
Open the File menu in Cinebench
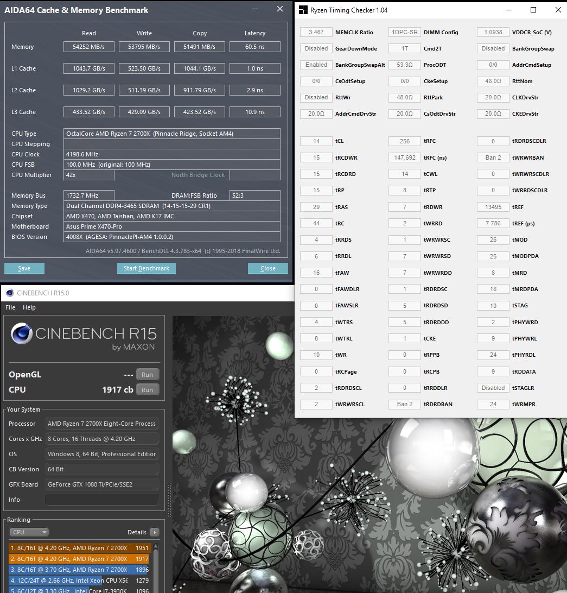coord(10,307)
